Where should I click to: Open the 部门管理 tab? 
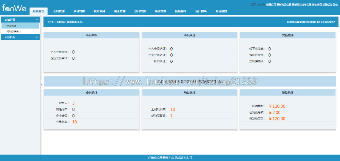[x=140, y=11]
